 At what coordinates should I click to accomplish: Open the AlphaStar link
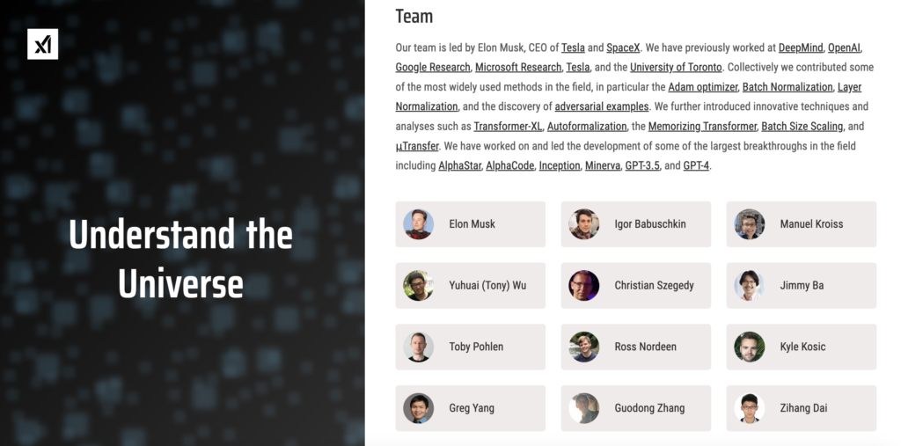[x=459, y=165]
